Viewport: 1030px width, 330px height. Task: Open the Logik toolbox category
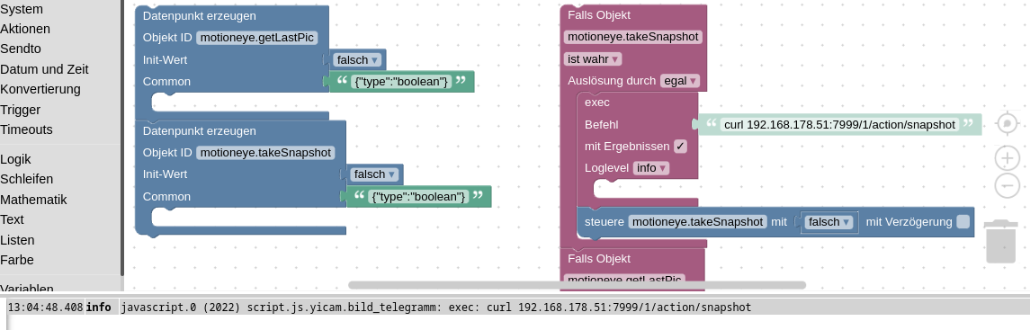[16, 159]
